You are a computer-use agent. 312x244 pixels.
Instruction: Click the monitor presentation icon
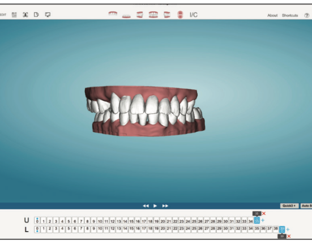pyautogui.click(x=48, y=15)
